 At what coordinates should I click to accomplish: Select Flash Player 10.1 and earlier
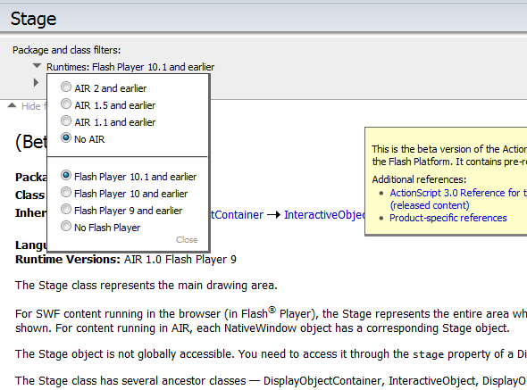66,175
